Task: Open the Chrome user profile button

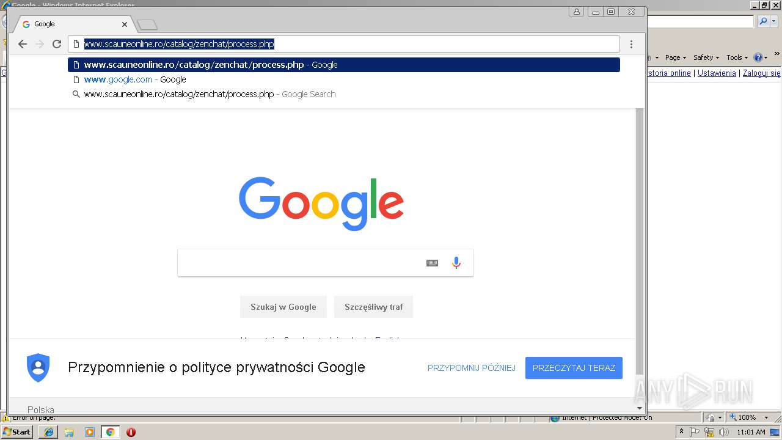Action: tap(576, 12)
